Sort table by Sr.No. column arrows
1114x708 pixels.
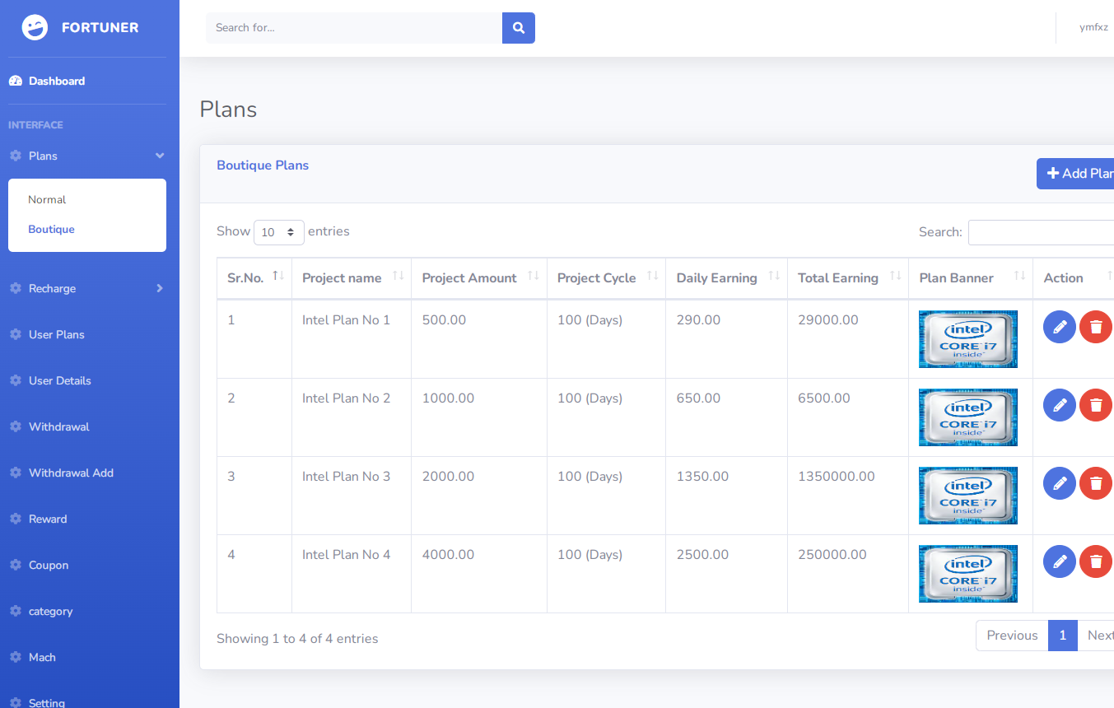click(x=278, y=276)
